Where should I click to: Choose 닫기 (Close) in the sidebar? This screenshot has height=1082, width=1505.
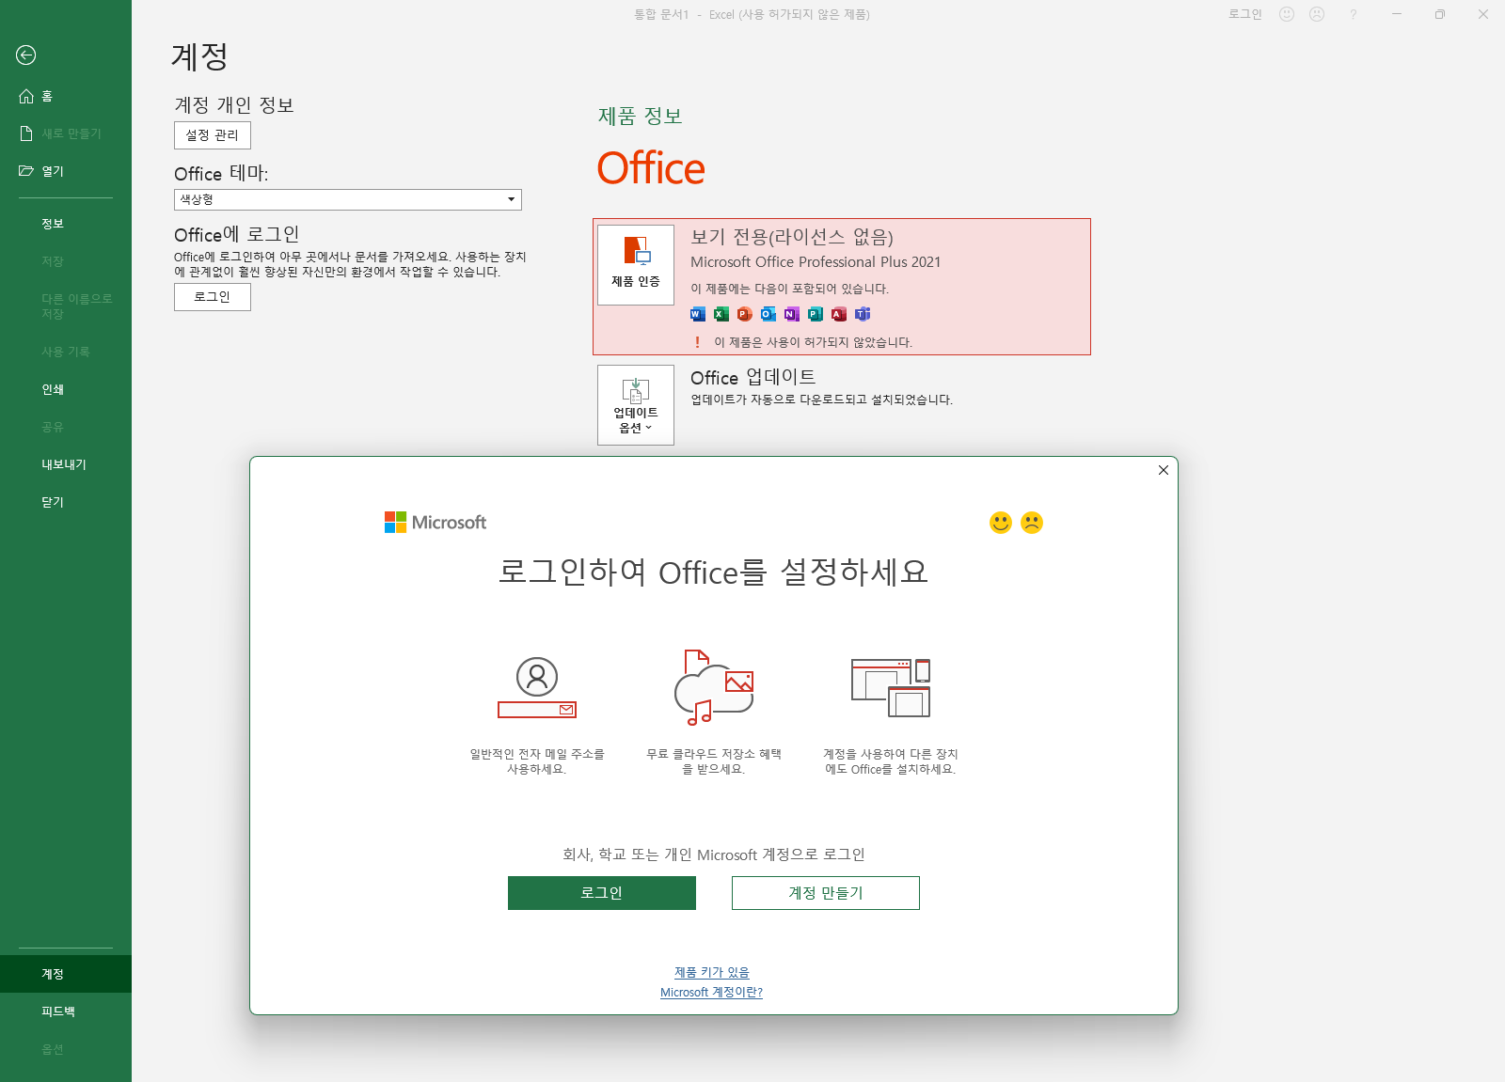click(x=66, y=502)
